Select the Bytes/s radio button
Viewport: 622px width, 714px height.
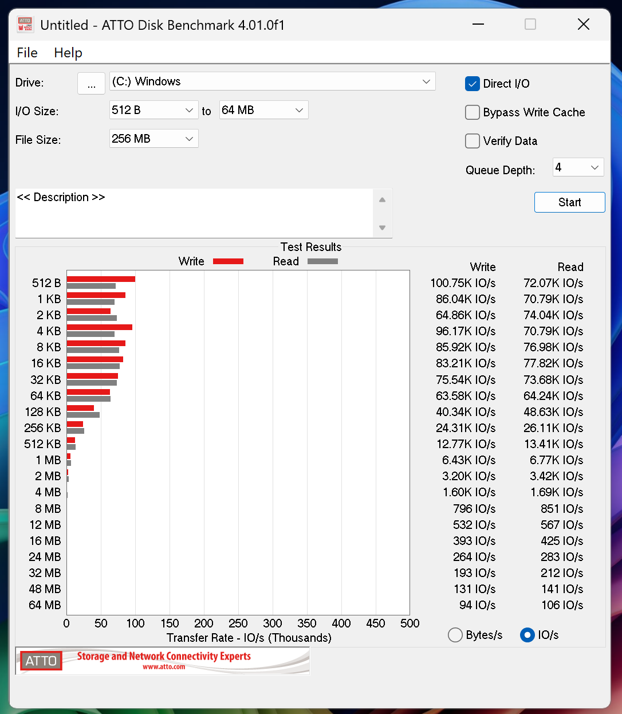click(x=455, y=635)
